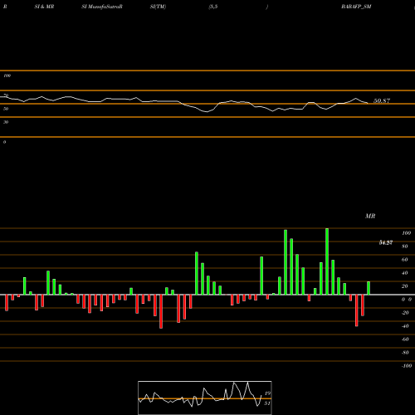Click the 'SI MunafaSutraR' header text
Screen dimensions: 415x415
(x=102, y=7)
